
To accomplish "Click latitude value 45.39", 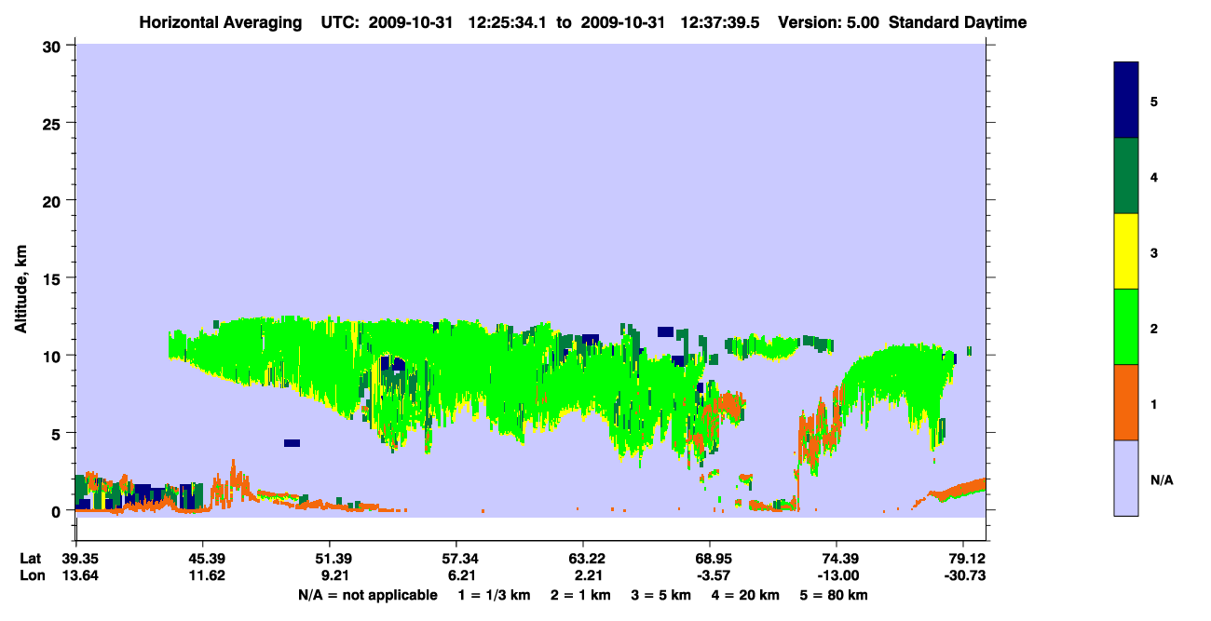I will pyautogui.click(x=202, y=559).
